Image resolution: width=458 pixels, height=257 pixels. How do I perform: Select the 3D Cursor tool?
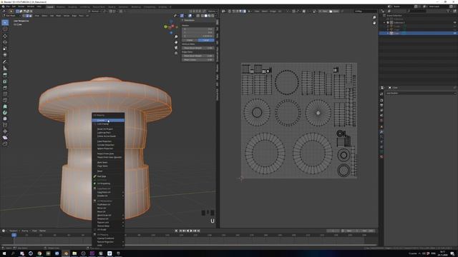click(5, 29)
